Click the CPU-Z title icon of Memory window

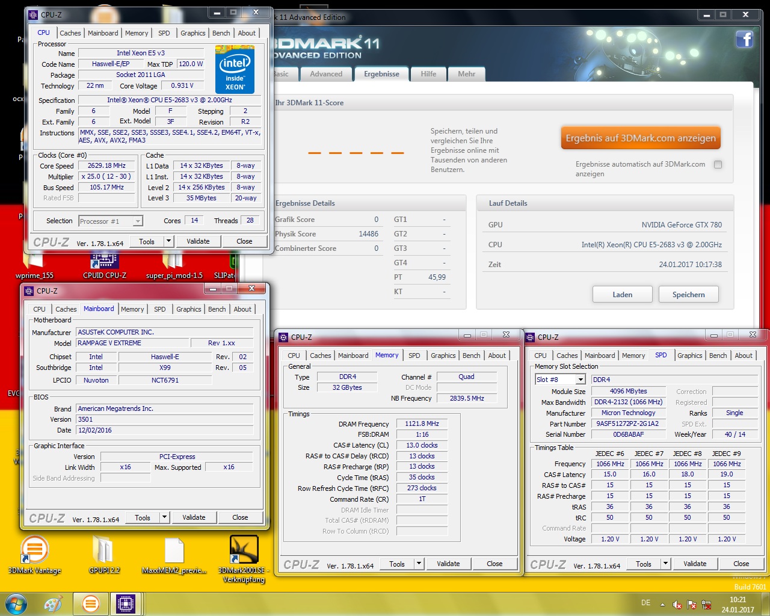[x=285, y=337]
